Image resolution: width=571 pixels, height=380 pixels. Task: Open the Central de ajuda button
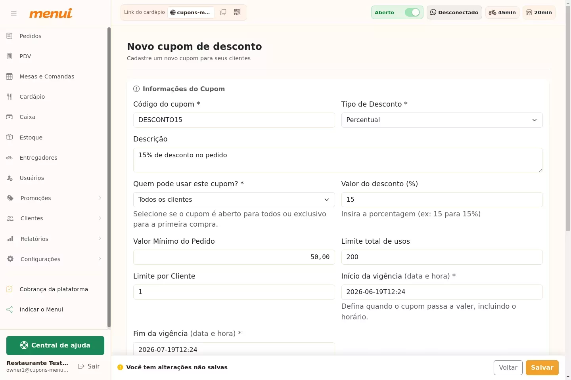(55, 346)
